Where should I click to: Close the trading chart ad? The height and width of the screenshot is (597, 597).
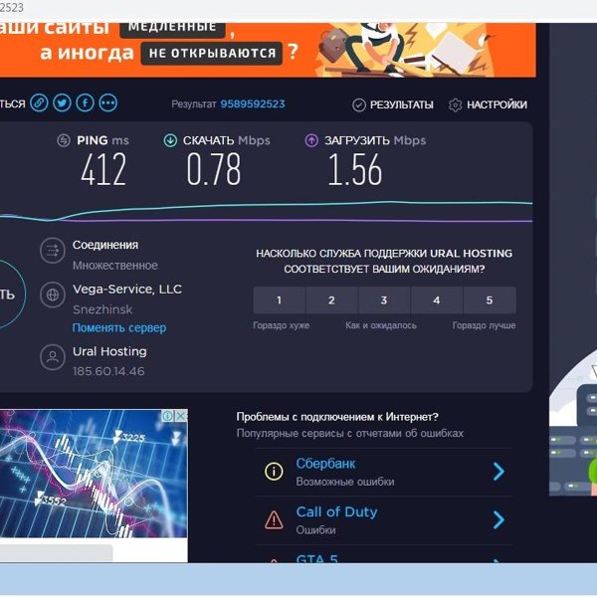(x=181, y=416)
